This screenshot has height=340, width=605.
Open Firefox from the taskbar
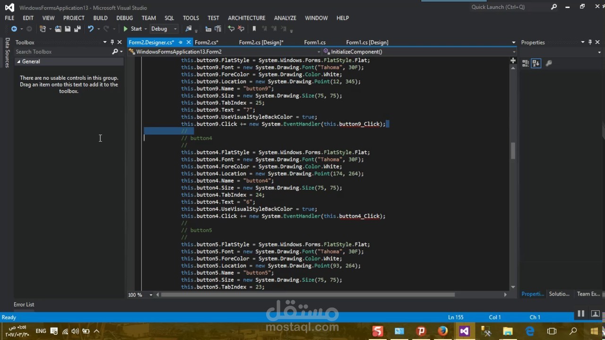(442, 331)
